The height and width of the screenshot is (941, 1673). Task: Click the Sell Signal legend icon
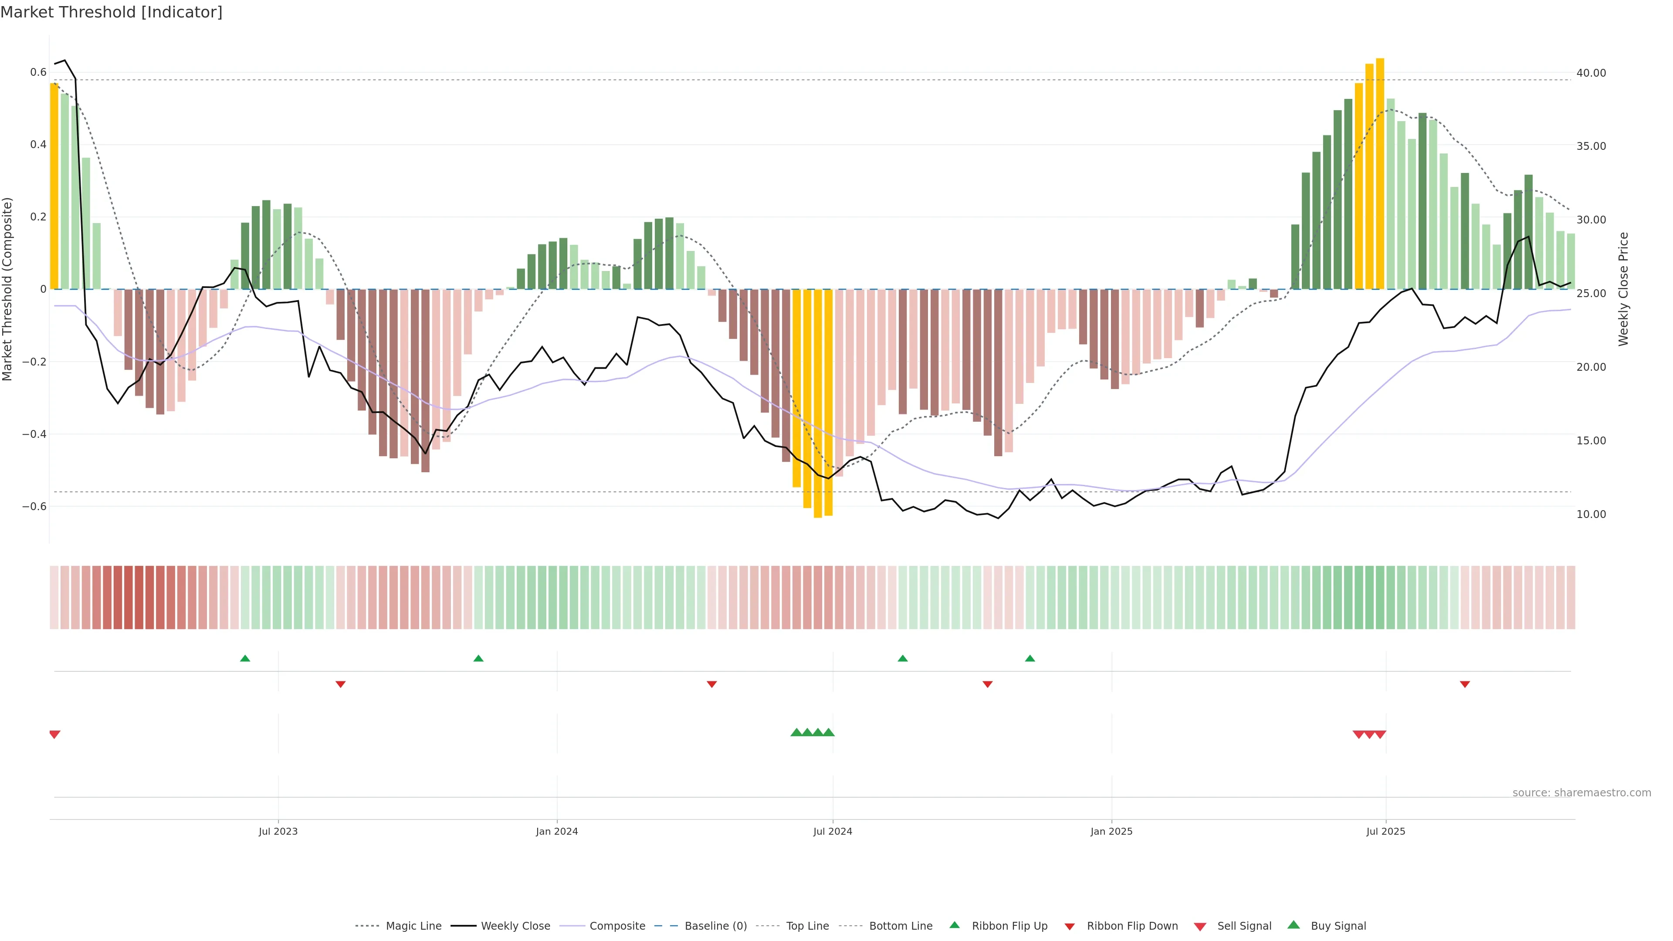tap(1200, 927)
